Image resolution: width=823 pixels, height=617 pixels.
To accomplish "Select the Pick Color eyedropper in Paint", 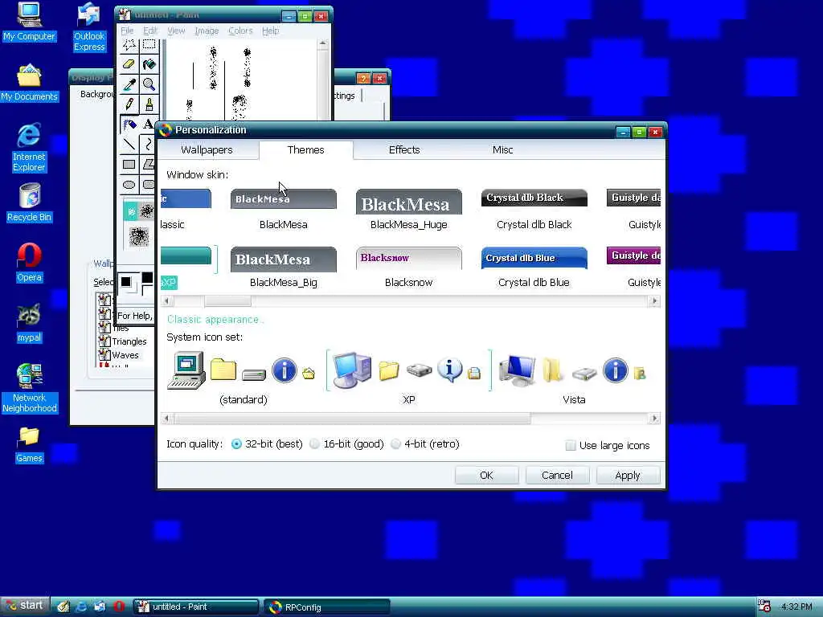I will coord(129,84).
